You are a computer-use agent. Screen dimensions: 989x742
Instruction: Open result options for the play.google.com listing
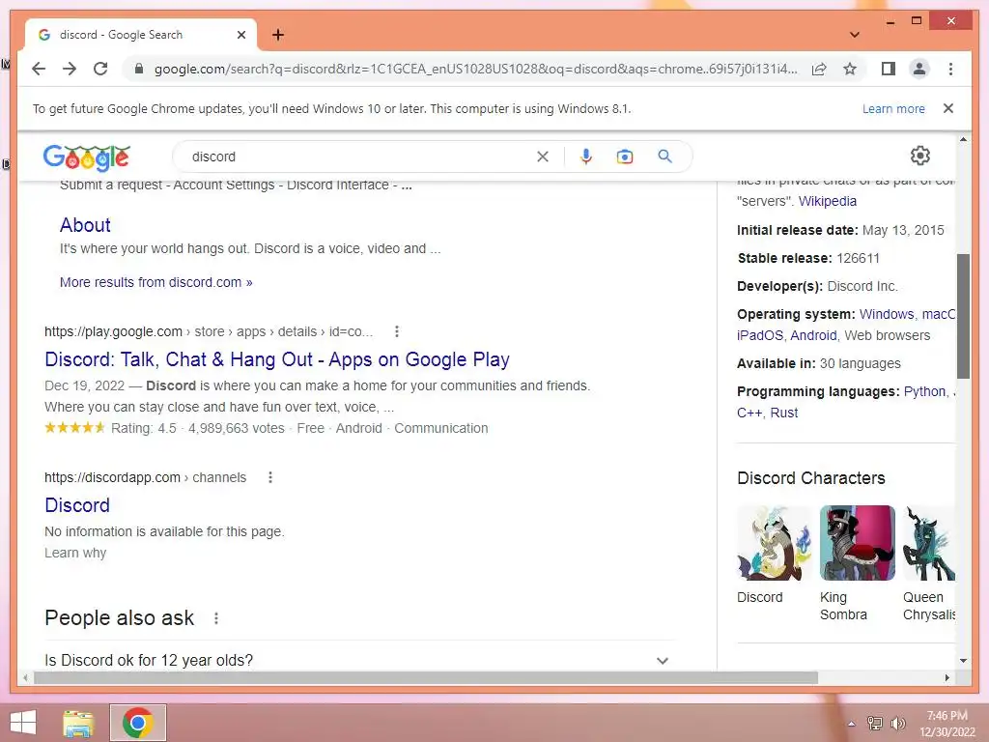click(x=397, y=331)
